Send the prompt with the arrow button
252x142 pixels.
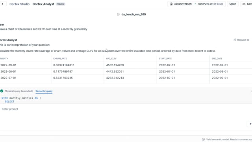coord(250,124)
